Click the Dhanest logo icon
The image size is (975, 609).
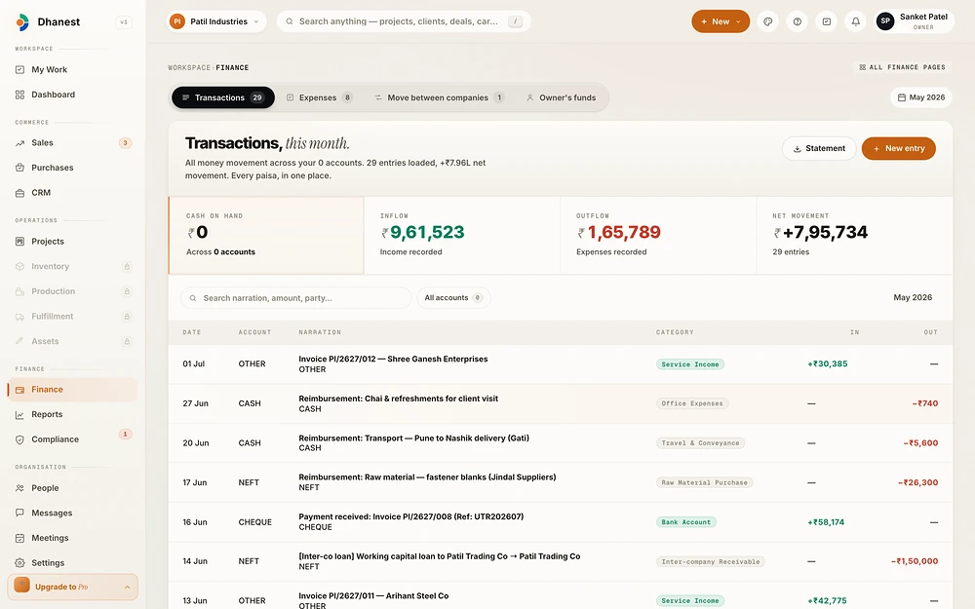pyautogui.click(x=22, y=21)
